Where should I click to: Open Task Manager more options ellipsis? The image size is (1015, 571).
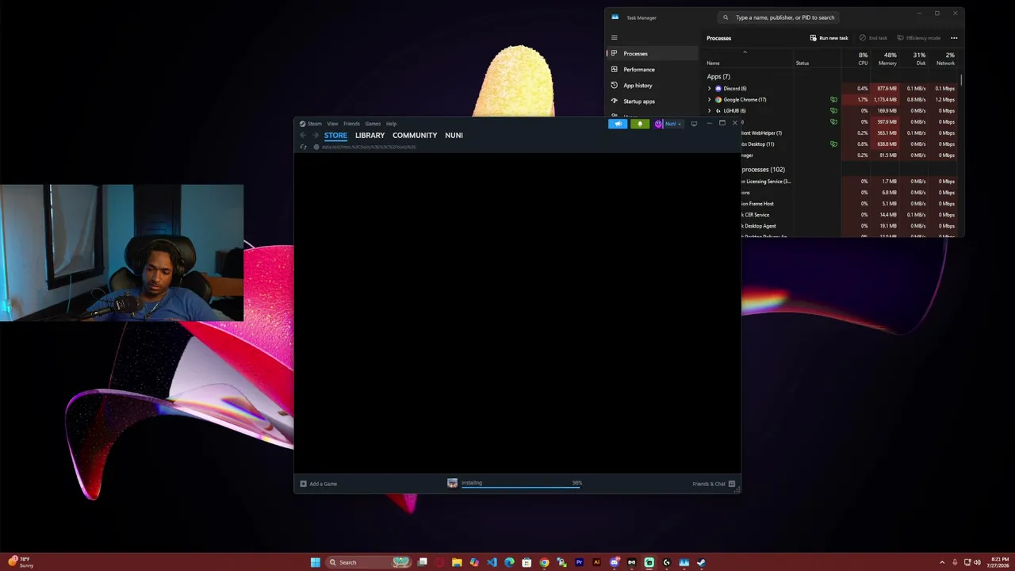954,38
